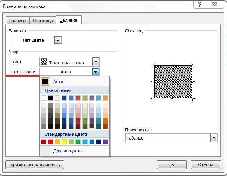
Task: Choose the standard purple color swatch
Action: pyautogui.click(x=106, y=142)
